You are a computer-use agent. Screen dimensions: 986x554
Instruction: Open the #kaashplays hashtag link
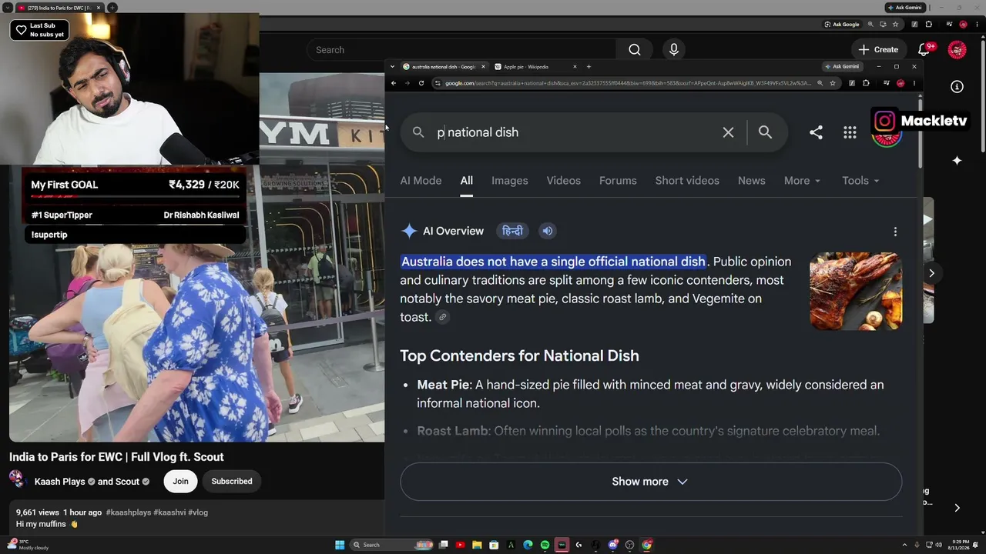128,512
